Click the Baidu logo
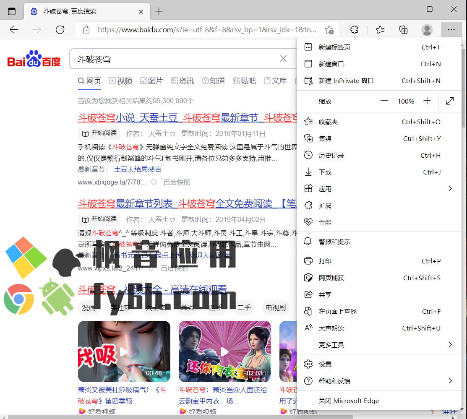The height and width of the screenshot is (419, 467). click(34, 59)
